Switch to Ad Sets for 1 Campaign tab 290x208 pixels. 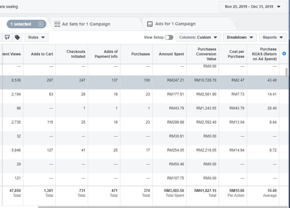point(86,24)
